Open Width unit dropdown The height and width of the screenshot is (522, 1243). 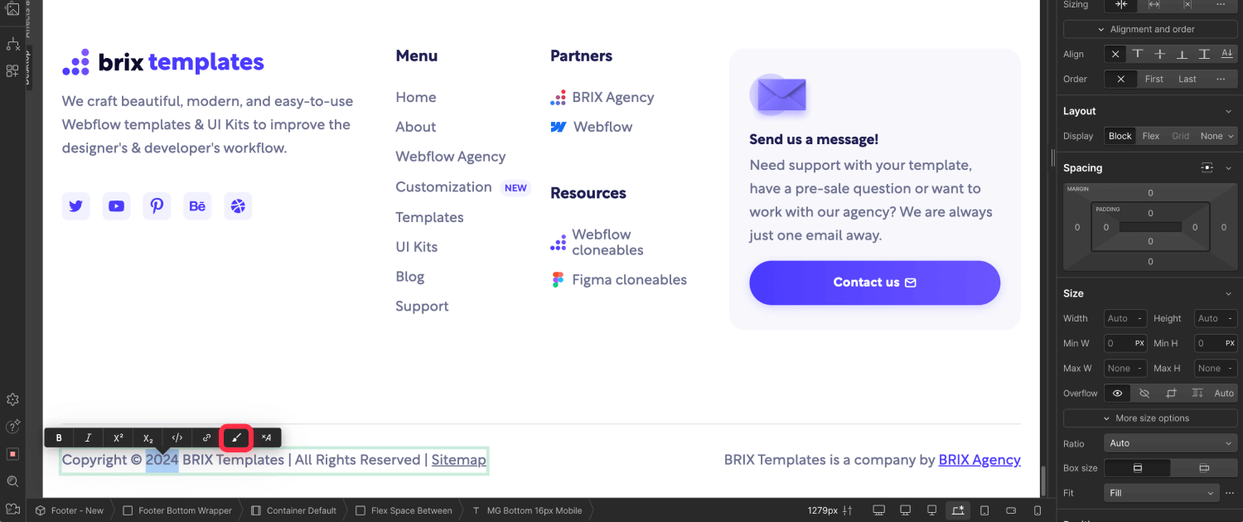1140,318
